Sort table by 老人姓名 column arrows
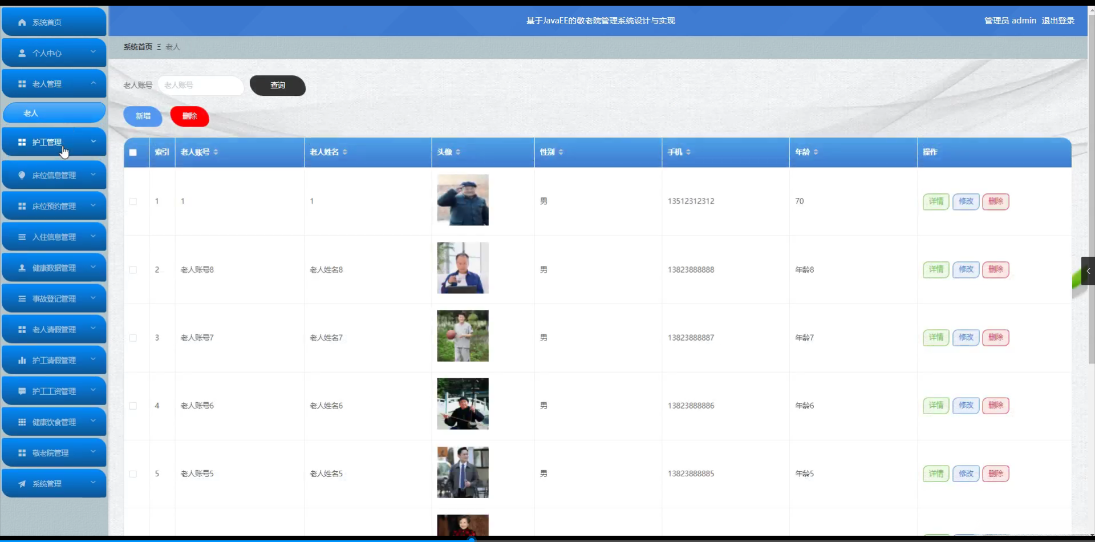 tap(345, 152)
